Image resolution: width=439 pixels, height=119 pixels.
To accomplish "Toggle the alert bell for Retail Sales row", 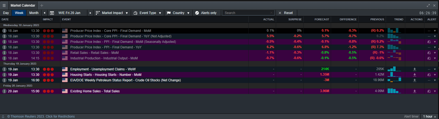I will (x=429, y=53).
